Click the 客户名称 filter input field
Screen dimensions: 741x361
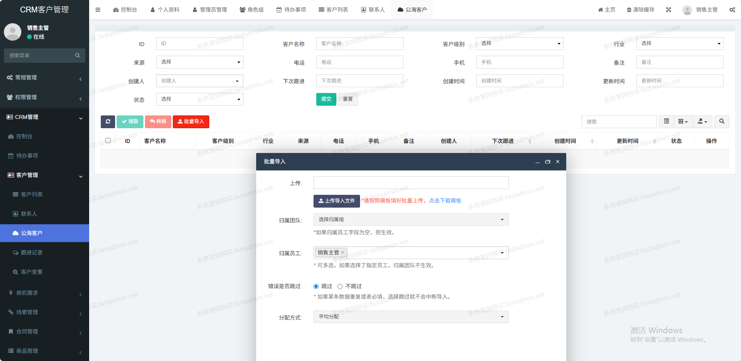pyautogui.click(x=359, y=43)
